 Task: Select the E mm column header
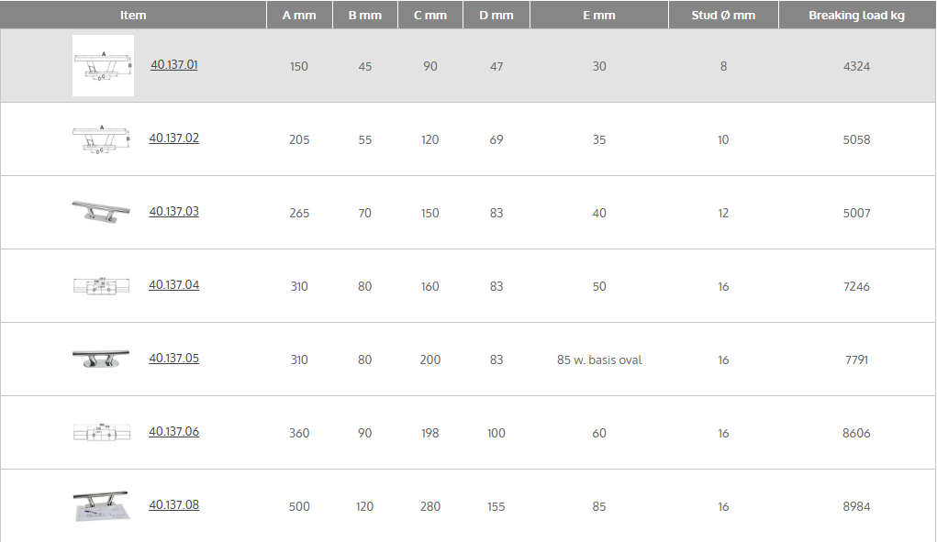(599, 16)
